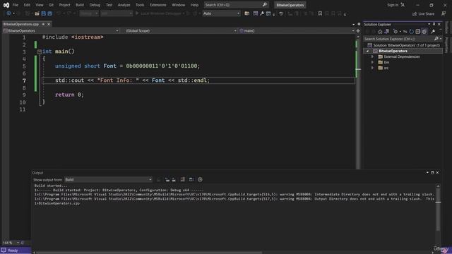Open the Solution Platforms dropdown

coord(117,13)
